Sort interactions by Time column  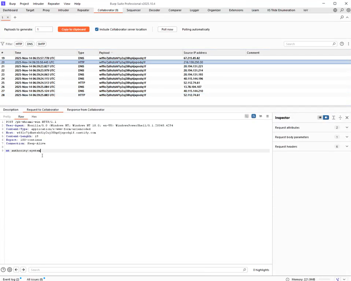(x=46, y=53)
